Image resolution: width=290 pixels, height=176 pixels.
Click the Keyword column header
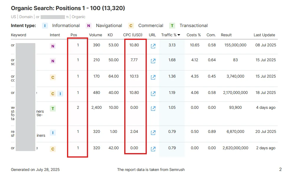click(x=18, y=35)
